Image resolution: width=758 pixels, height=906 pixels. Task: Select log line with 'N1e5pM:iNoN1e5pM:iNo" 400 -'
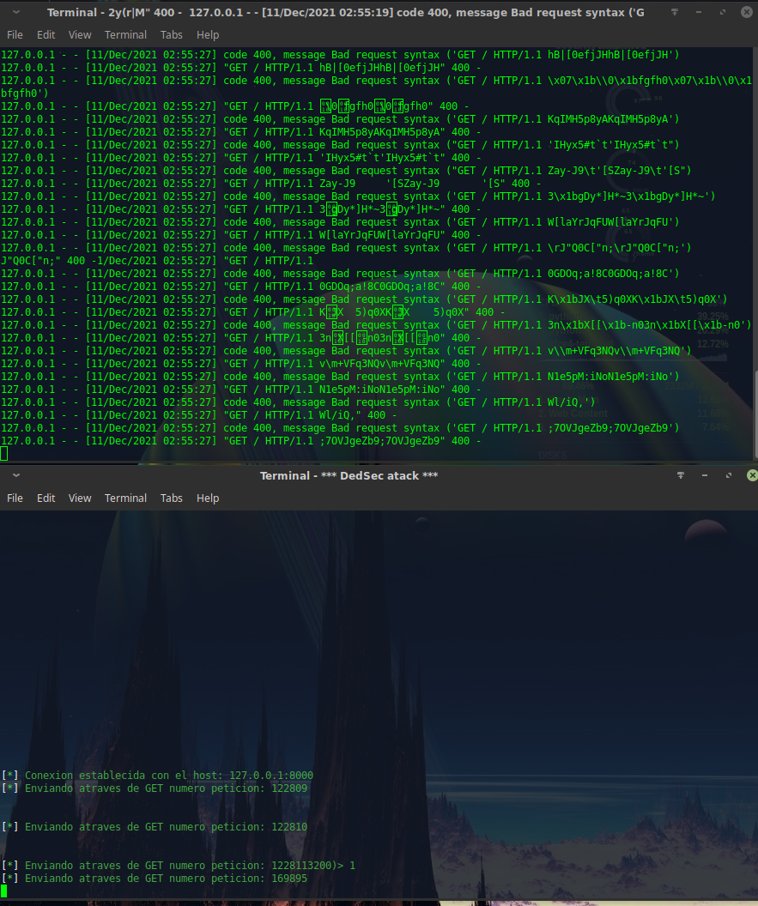point(241,390)
